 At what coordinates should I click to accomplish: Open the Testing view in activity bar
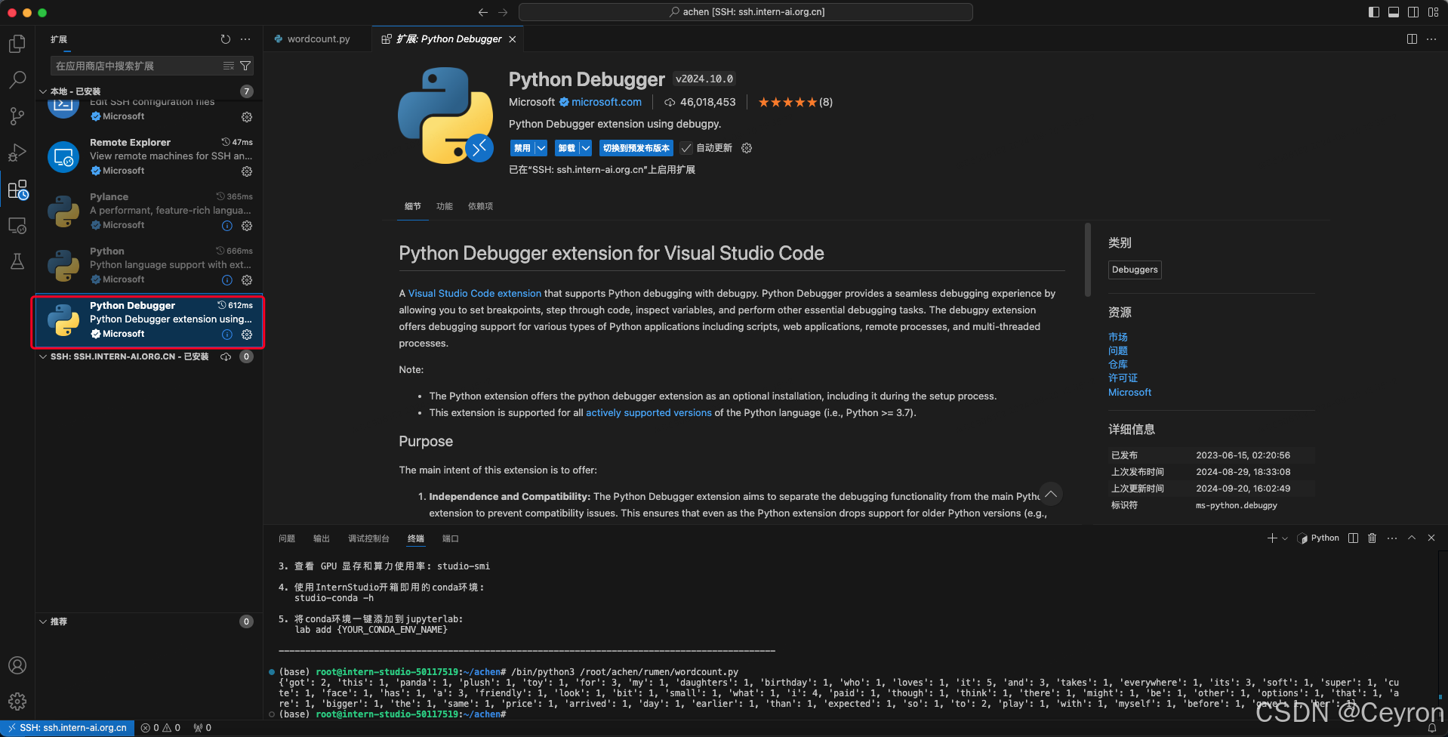17,261
